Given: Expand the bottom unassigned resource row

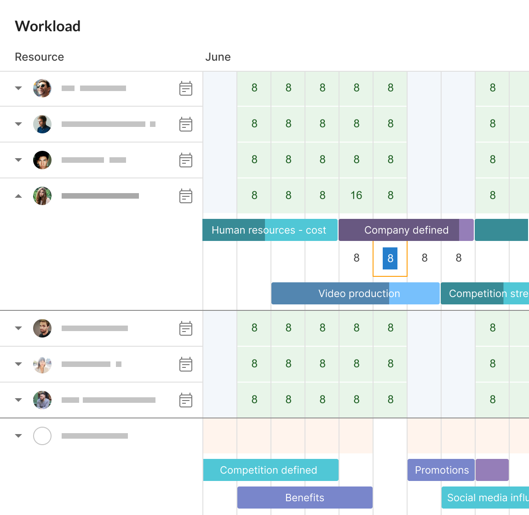Looking at the screenshot, I should (x=18, y=436).
